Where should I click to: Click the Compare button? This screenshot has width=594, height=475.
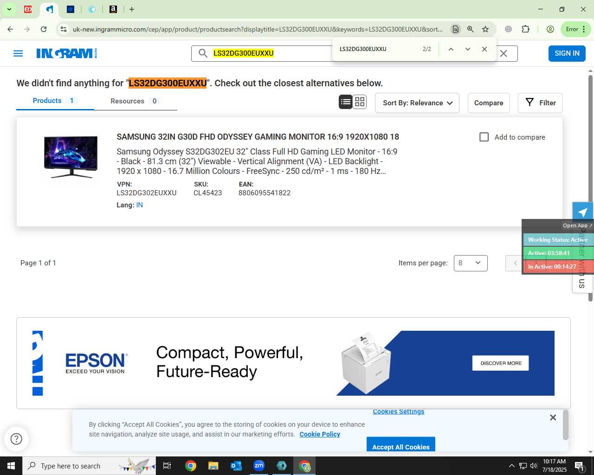(489, 103)
